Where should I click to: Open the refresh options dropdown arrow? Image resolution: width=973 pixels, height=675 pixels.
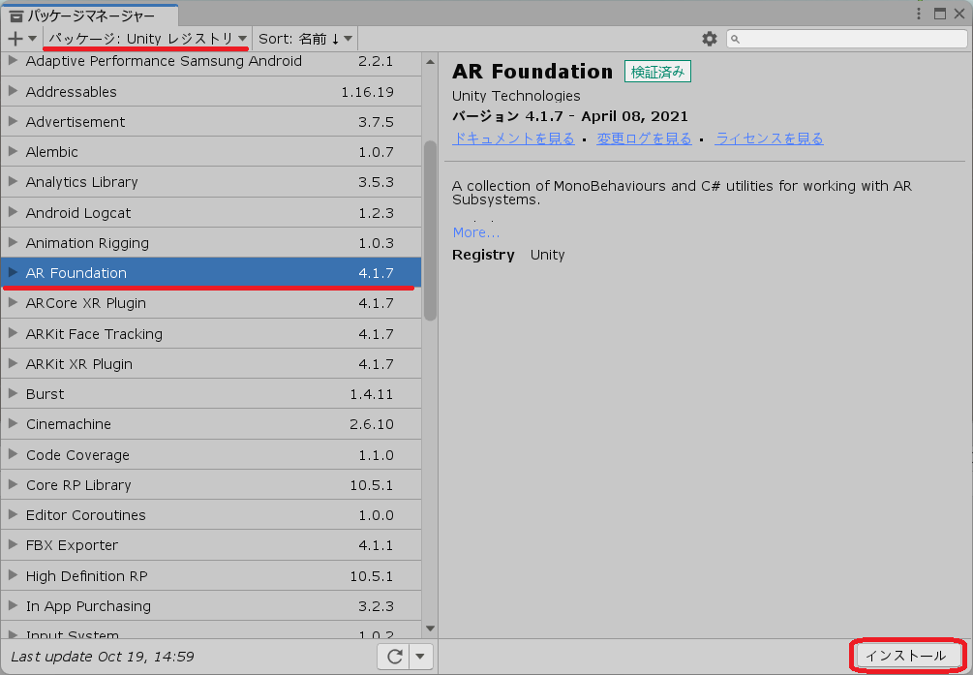pyautogui.click(x=420, y=657)
